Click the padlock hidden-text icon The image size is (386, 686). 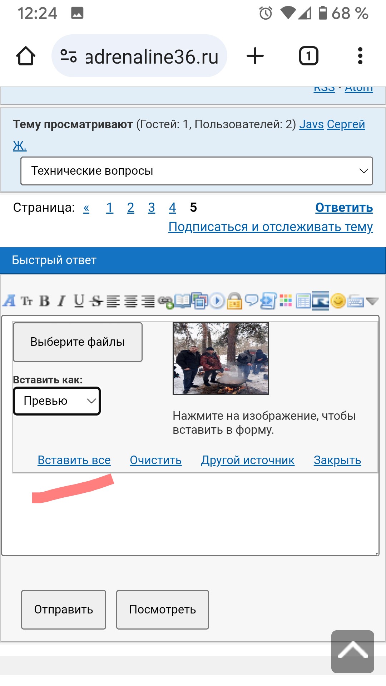point(234,301)
